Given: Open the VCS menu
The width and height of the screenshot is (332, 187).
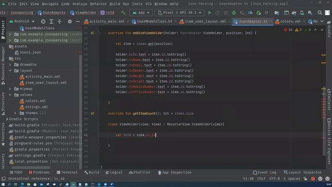Looking at the screenshot, I should 148,4.
